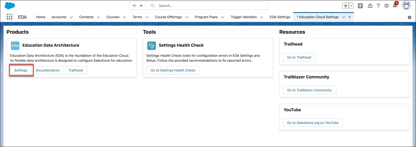Click the Resources section heading
Screen dimensions: 416x147
[292, 32]
